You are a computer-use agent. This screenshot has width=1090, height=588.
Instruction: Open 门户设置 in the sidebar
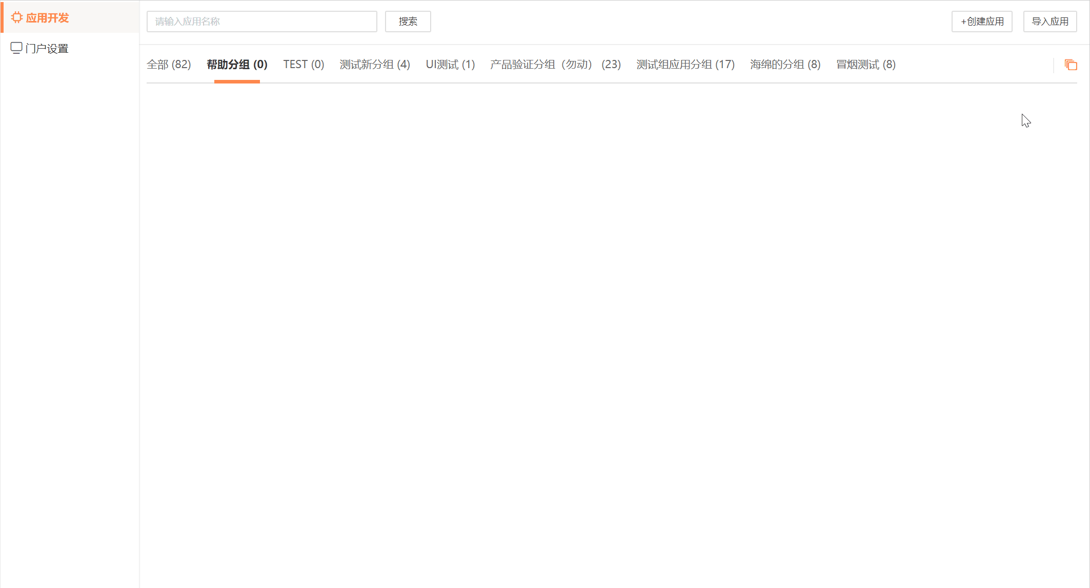click(70, 49)
